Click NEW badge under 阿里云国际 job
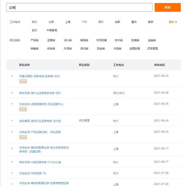 click(23, 82)
